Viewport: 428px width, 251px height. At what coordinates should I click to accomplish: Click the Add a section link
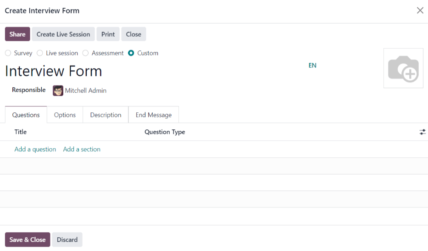pos(82,150)
